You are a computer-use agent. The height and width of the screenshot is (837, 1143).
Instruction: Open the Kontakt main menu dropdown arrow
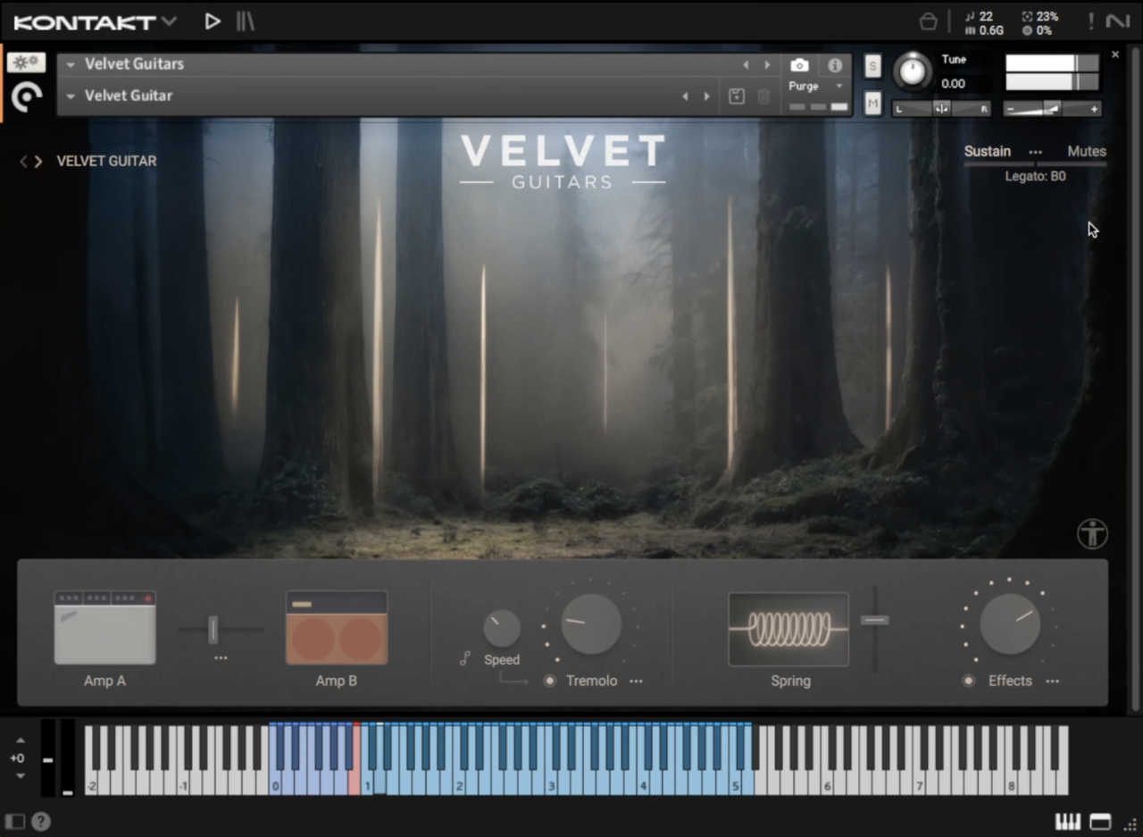pos(170,21)
